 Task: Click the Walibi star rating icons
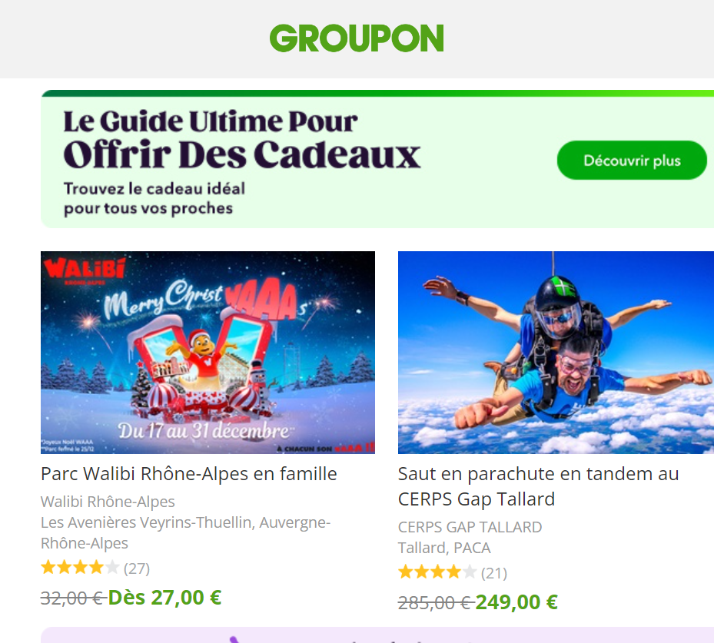click(x=80, y=568)
